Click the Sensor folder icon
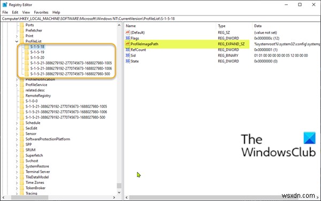 pyautogui.click(x=22, y=134)
